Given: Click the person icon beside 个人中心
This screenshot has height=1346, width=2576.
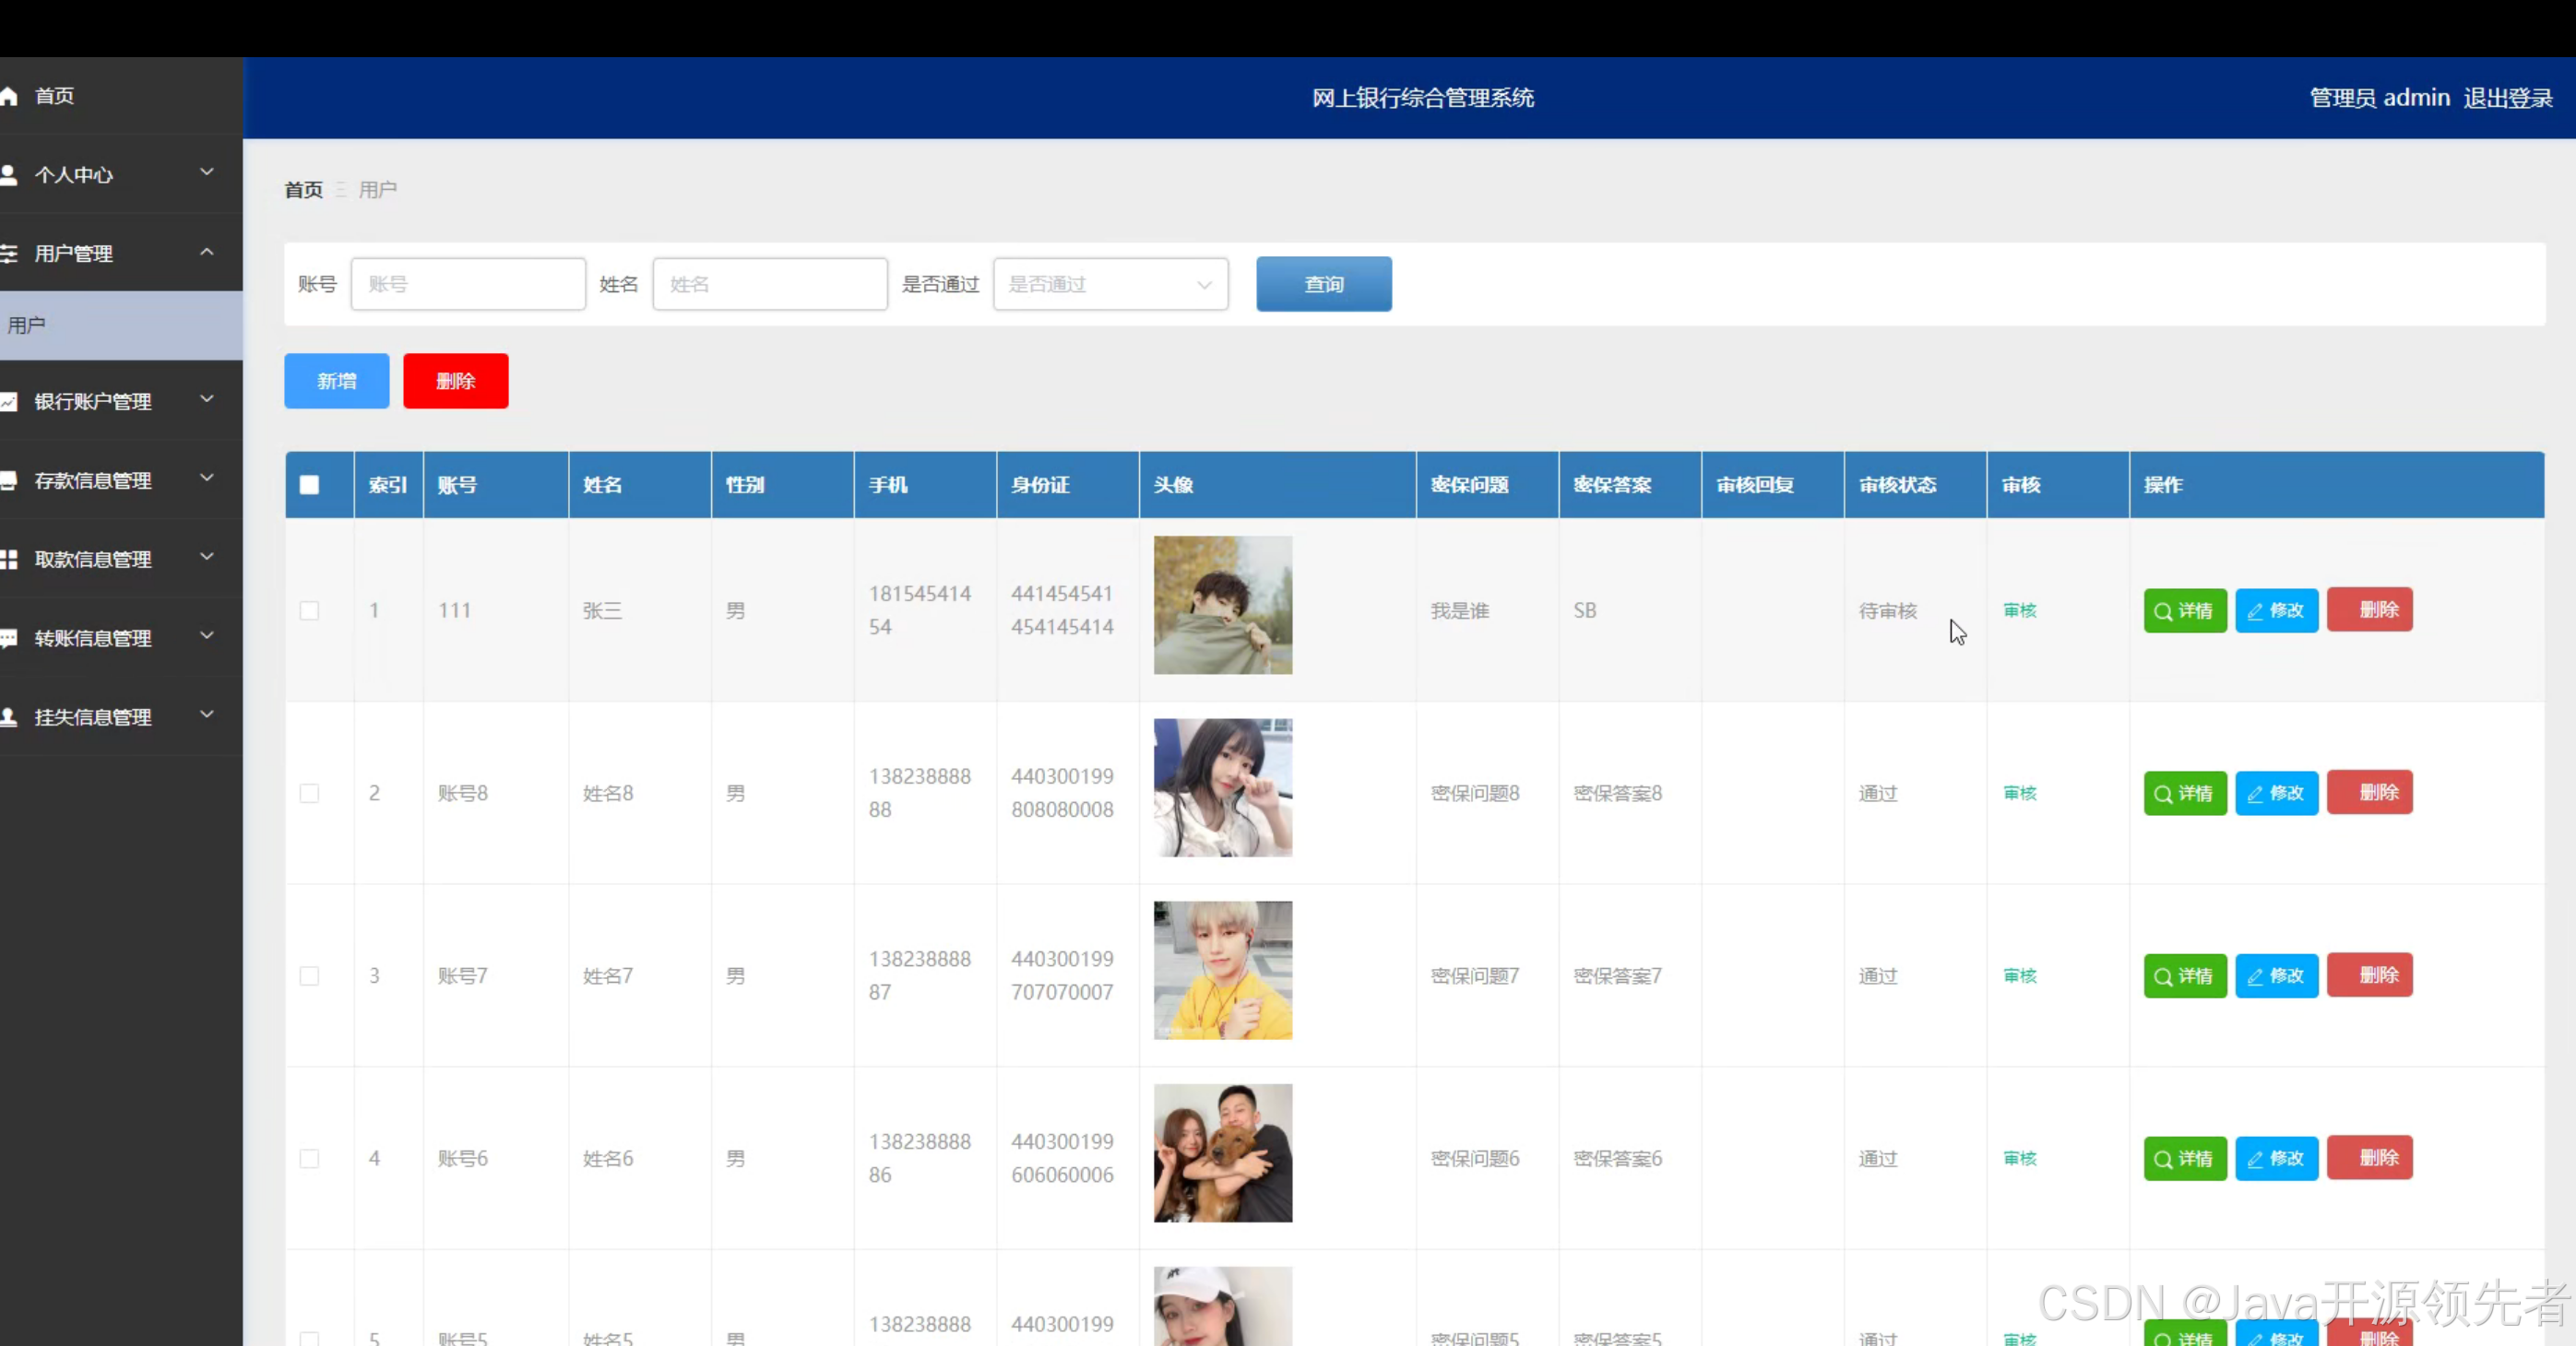Looking at the screenshot, I should (x=9, y=175).
